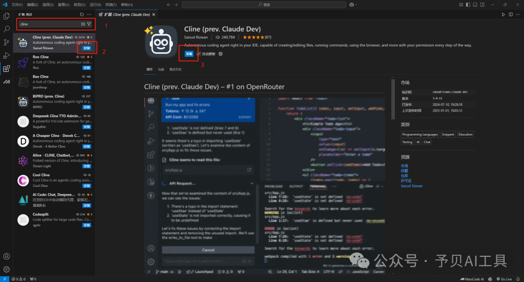
Task: Click the run play icon in editor toolbar
Action: click(x=503, y=15)
